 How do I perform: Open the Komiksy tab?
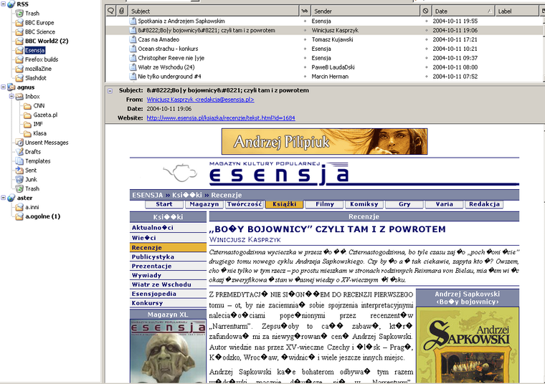[364, 204]
